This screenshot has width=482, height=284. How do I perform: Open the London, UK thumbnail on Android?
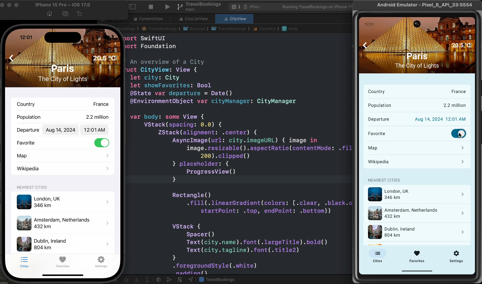pos(375,194)
